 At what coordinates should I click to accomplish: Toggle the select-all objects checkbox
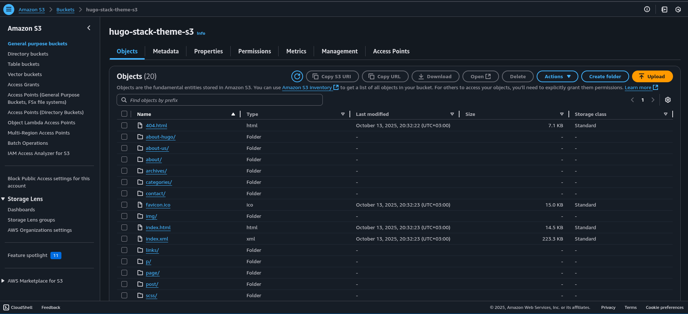[124, 114]
